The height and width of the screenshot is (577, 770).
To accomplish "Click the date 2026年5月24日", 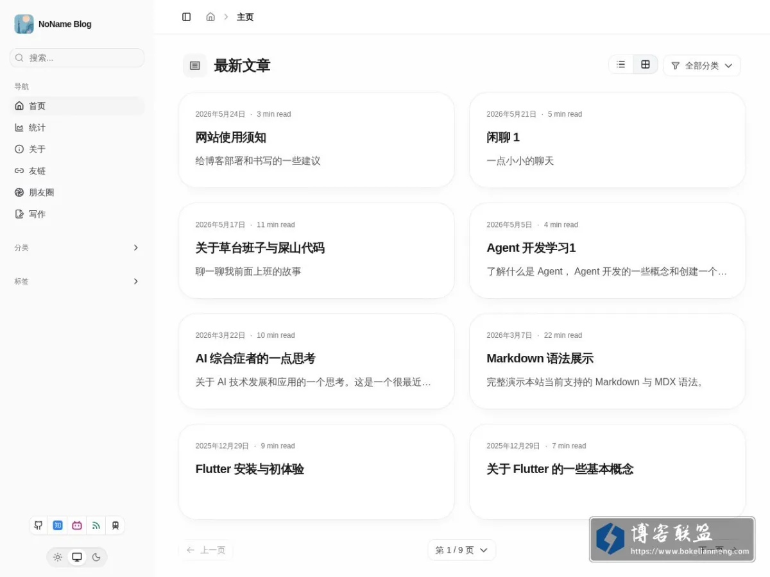I will (220, 114).
